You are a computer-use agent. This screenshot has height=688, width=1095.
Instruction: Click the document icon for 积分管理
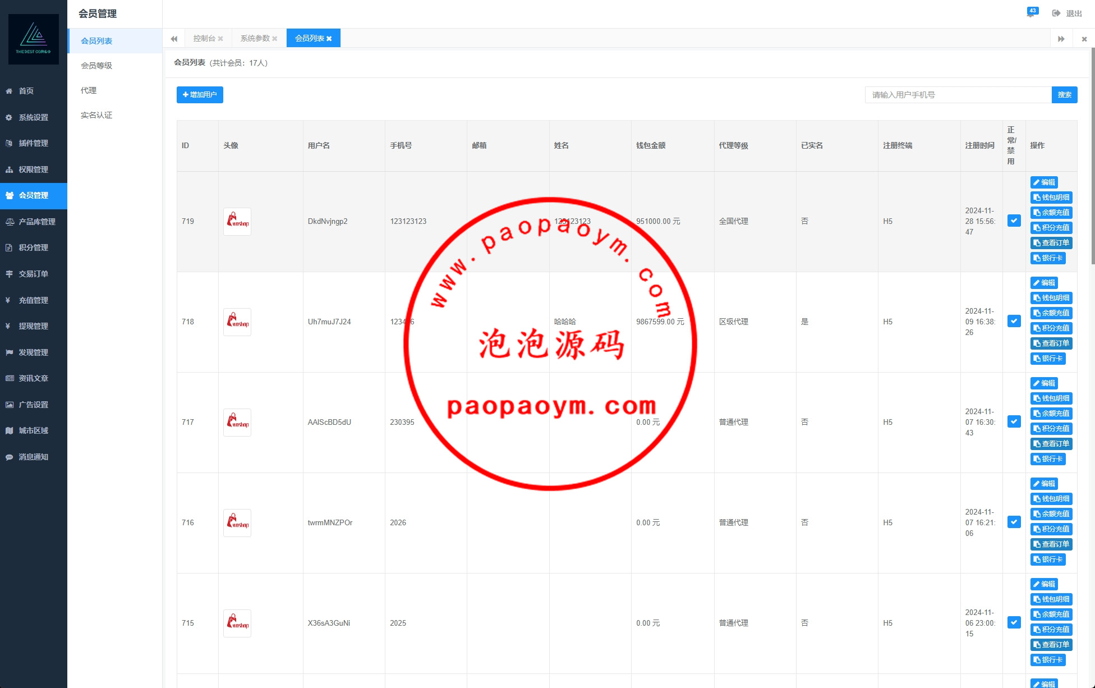tap(9, 247)
